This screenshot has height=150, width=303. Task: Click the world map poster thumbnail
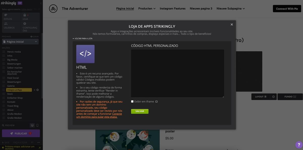(x=128, y=140)
